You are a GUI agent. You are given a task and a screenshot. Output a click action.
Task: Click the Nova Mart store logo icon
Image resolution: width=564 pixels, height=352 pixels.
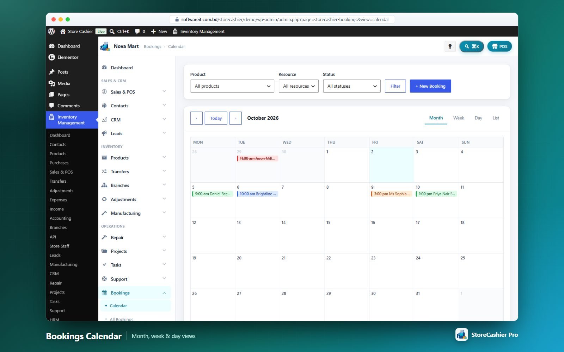coord(105,46)
